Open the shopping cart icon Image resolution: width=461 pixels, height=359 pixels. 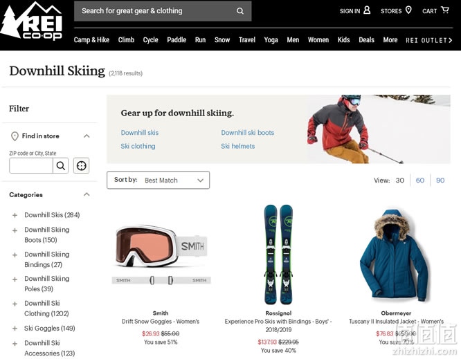(445, 10)
